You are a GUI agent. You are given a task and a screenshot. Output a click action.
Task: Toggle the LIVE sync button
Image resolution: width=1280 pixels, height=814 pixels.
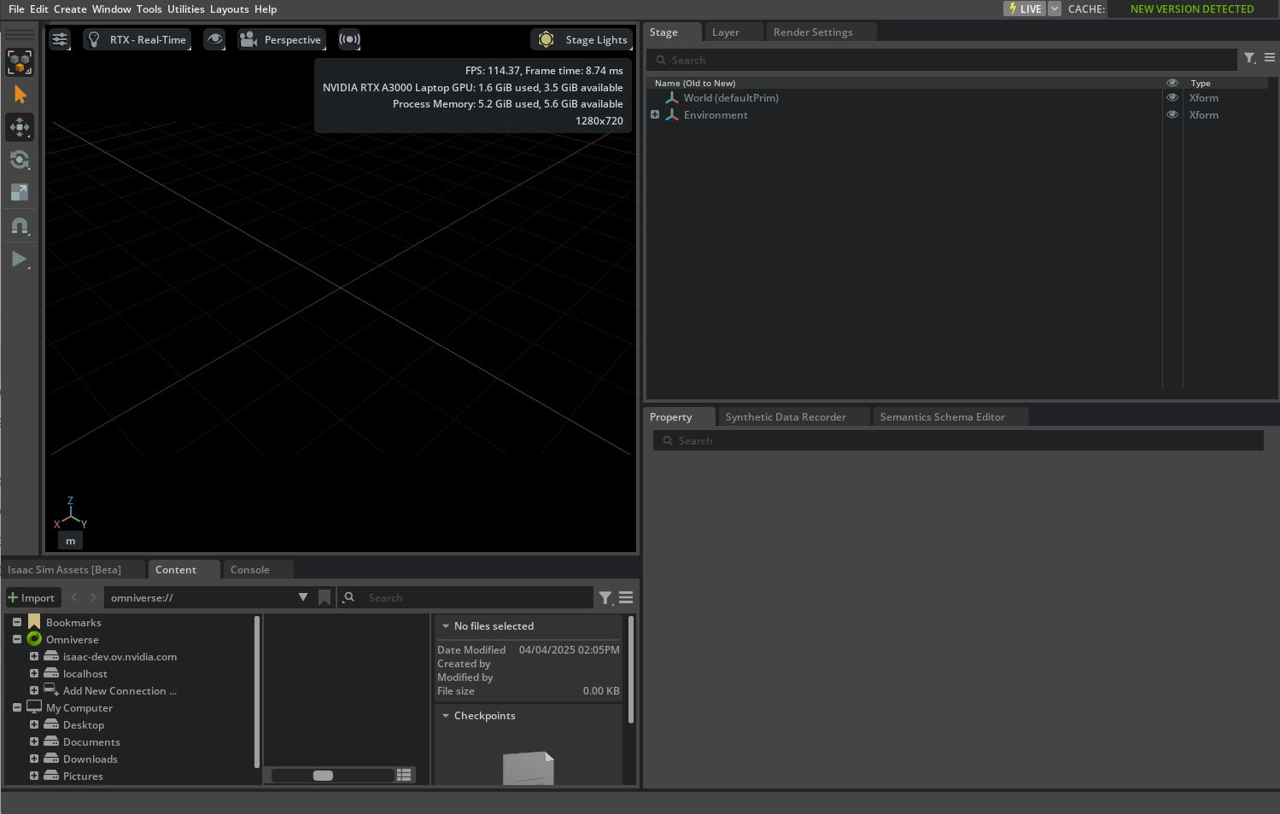point(1024,9)
